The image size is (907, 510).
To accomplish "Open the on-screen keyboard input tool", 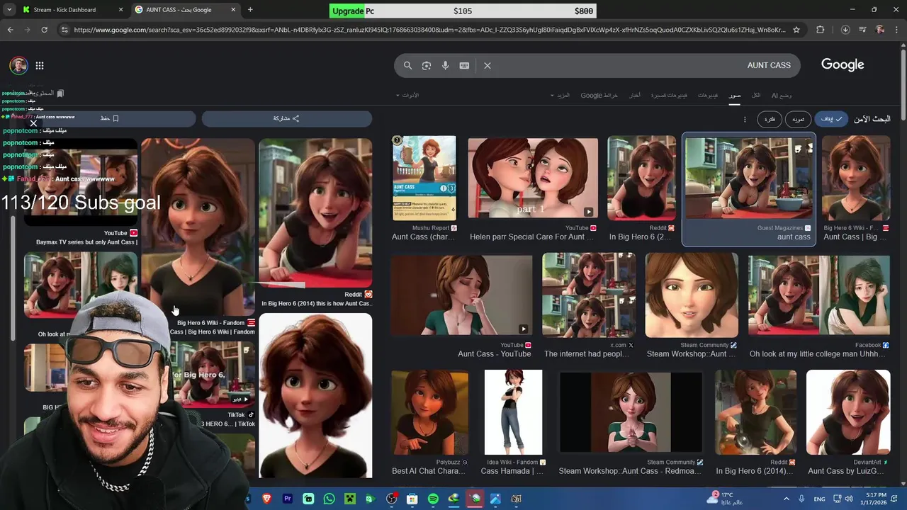I will click(x=464, y=65).
